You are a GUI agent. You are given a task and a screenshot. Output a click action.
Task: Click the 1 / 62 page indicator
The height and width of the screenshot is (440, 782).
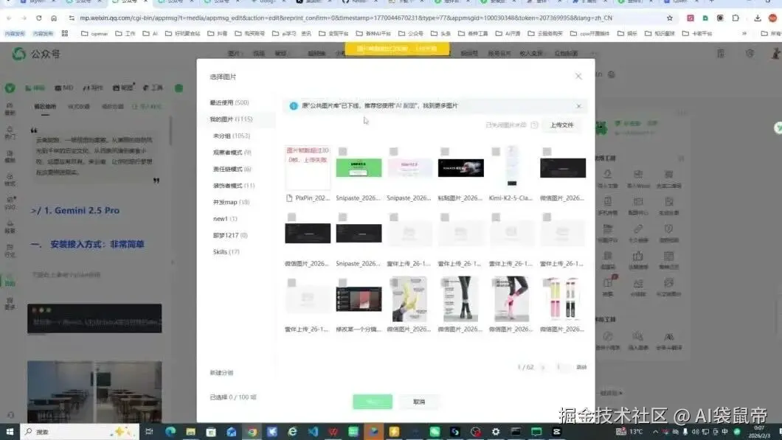click(x=525, y=367)
